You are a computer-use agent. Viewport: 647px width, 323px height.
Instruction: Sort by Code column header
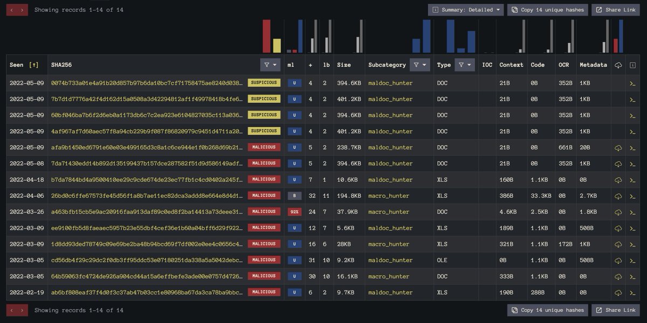pos(538,65)
